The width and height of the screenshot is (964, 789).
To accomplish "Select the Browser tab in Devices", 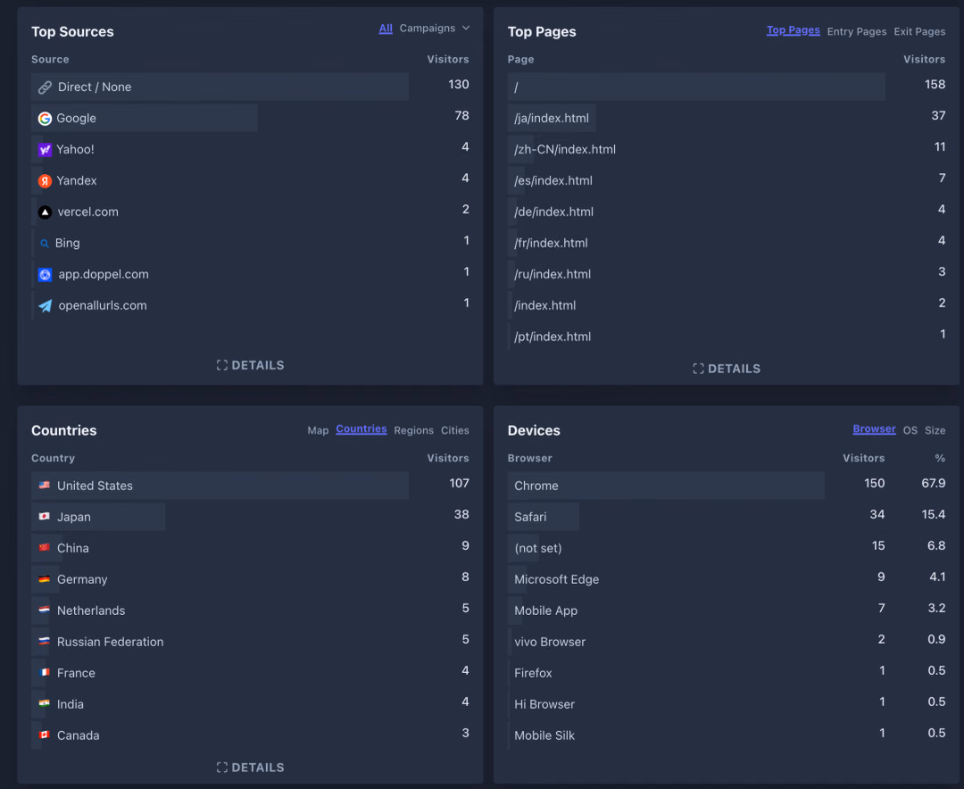I will [874, 429].
